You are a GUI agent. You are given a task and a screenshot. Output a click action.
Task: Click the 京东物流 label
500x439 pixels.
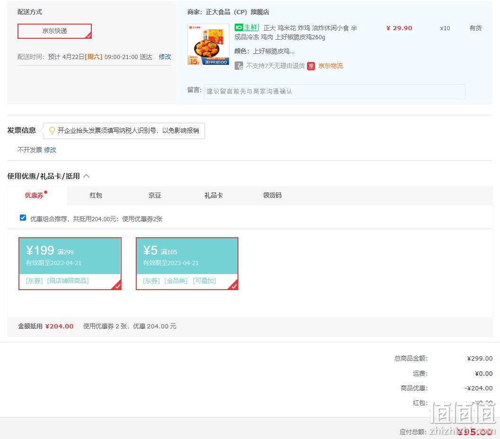pos(331,66)
